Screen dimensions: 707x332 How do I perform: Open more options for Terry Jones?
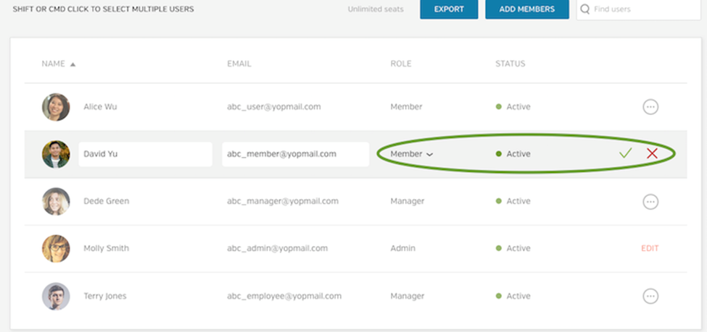tap(650, 296)
